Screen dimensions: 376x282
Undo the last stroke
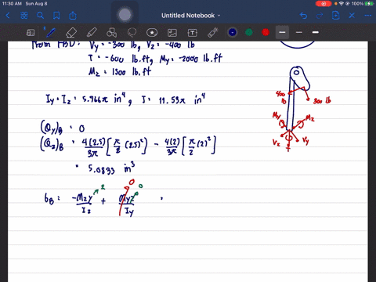[303, 16]
